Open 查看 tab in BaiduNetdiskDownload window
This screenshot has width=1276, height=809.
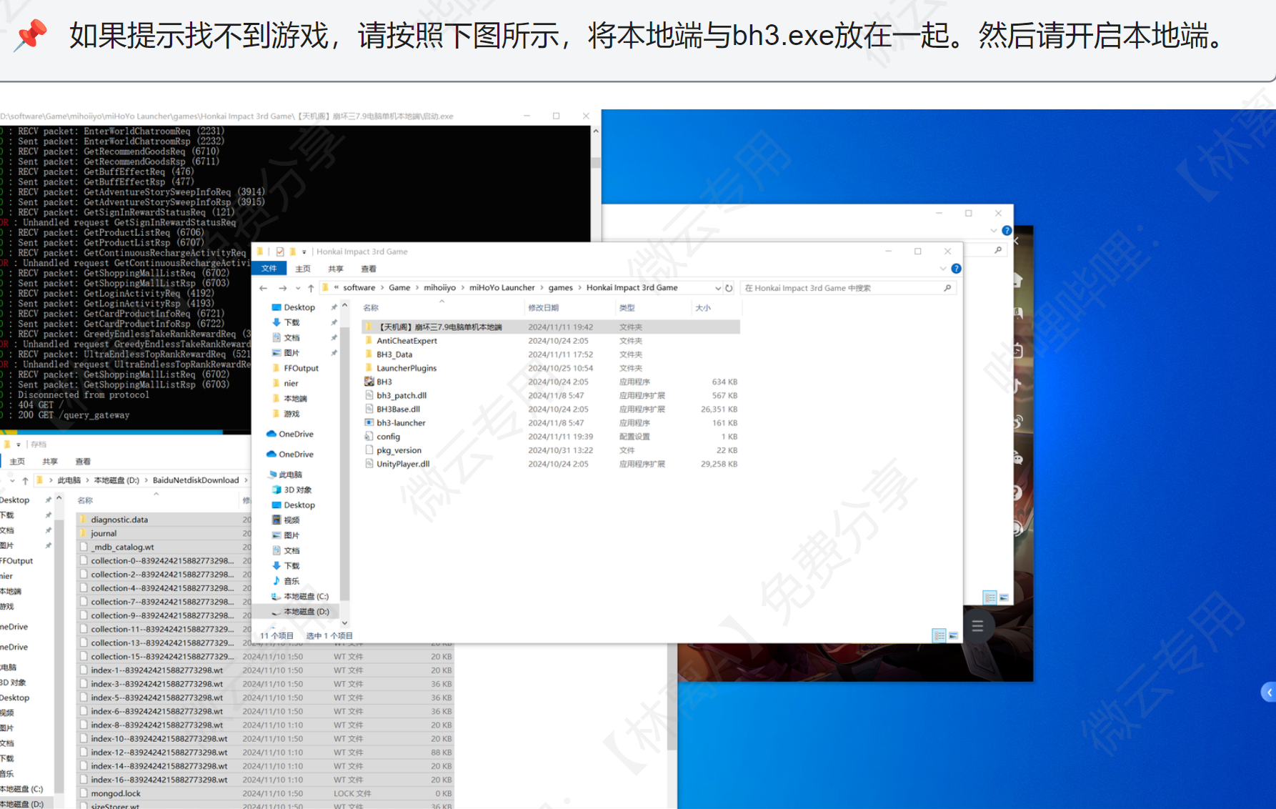[83, 462]
